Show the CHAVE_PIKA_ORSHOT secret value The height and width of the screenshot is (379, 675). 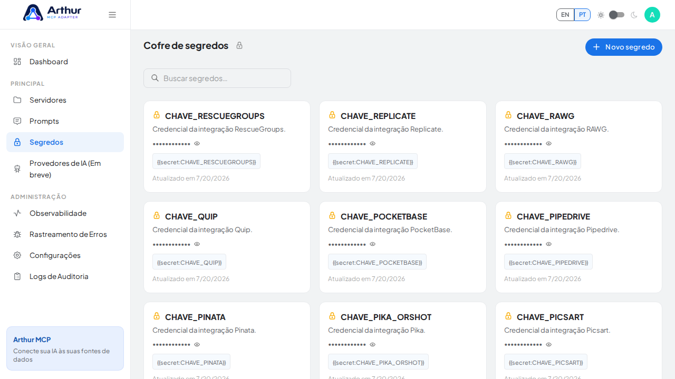click(373, 345)
